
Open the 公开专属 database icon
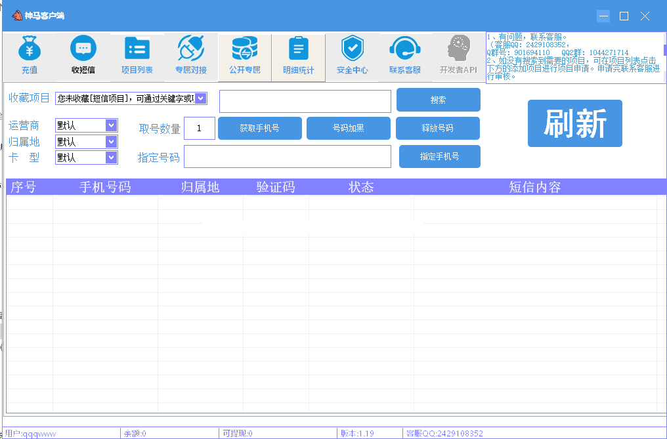tap(245, 48)
